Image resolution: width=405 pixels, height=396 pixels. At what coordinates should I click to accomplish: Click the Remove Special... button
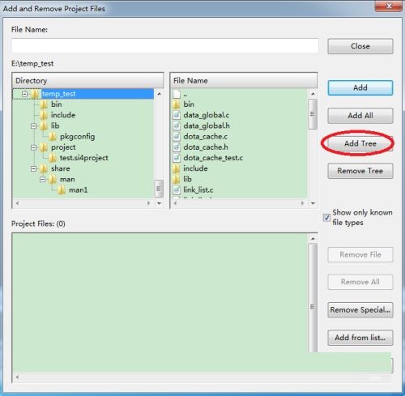click(360, 310)
